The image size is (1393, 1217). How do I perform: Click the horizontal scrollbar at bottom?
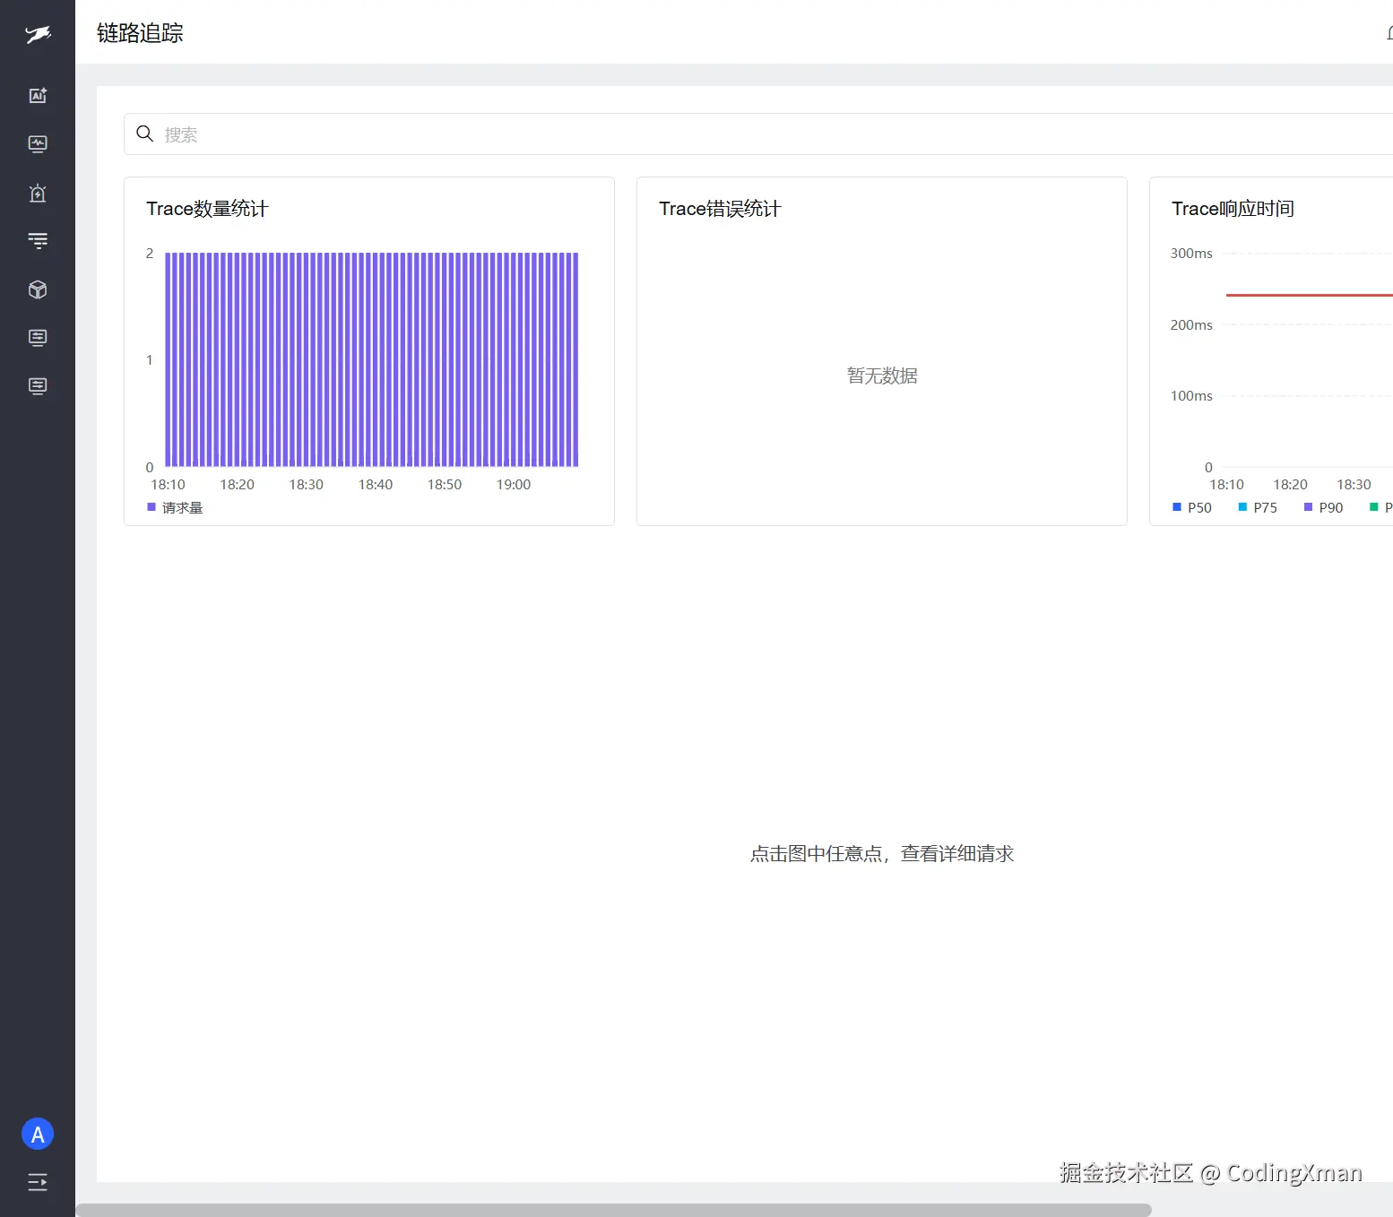(x=613, y=1210)
